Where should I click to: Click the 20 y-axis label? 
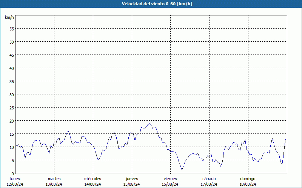click(12, 121)
